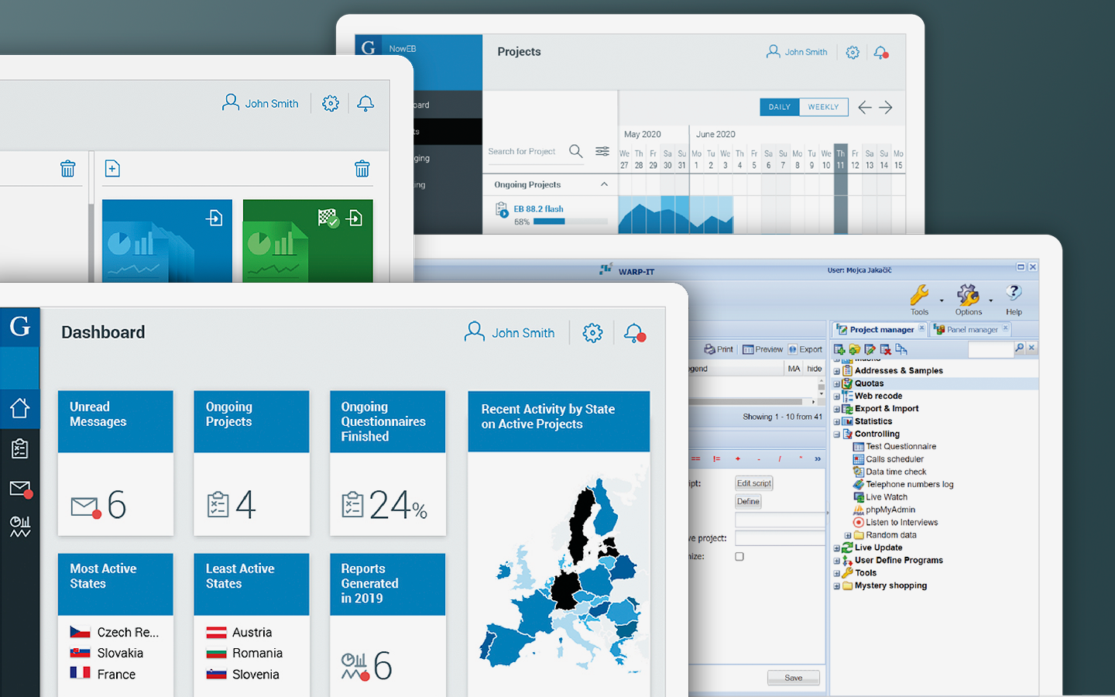Open Reports Generated in 2019 card
Screen dimensions: 1115x697
(387, 624)
